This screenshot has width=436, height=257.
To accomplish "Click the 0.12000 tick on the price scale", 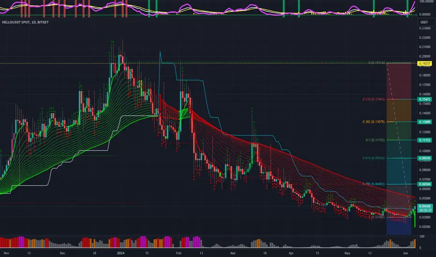I will coord(425,132).
